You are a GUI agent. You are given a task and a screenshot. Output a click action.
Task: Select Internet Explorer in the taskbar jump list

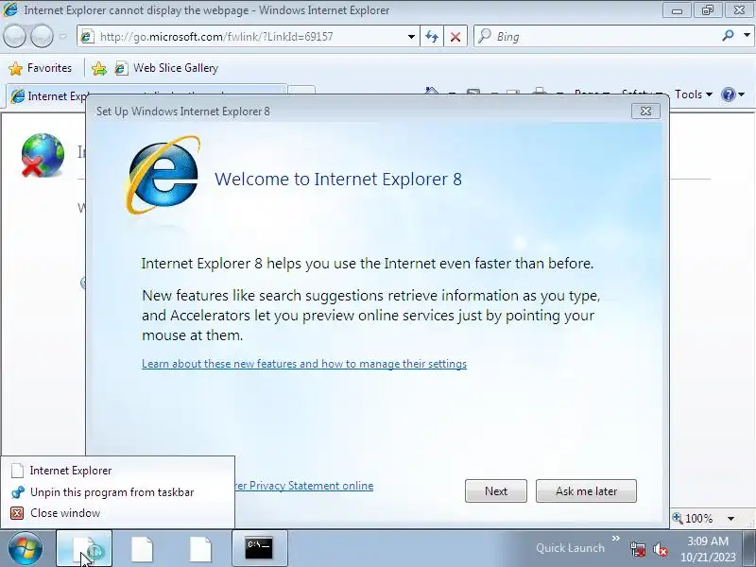117,470
